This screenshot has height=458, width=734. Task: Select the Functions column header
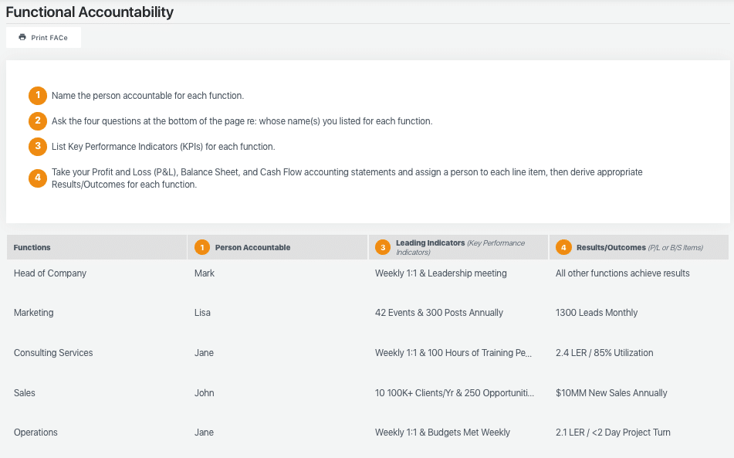tap(97, 247)
